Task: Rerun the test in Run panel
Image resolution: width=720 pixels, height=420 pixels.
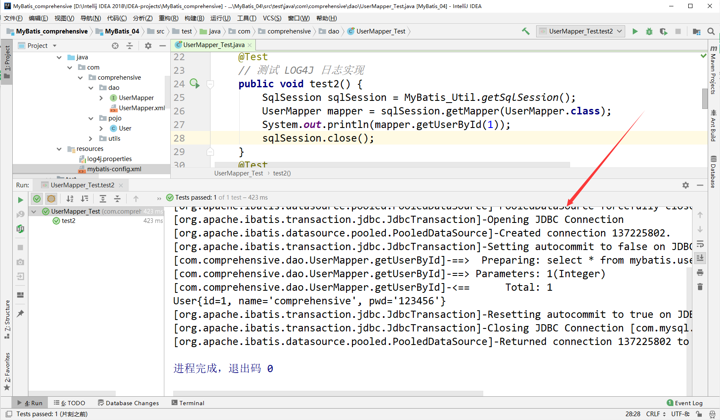Action: point(20,200)
